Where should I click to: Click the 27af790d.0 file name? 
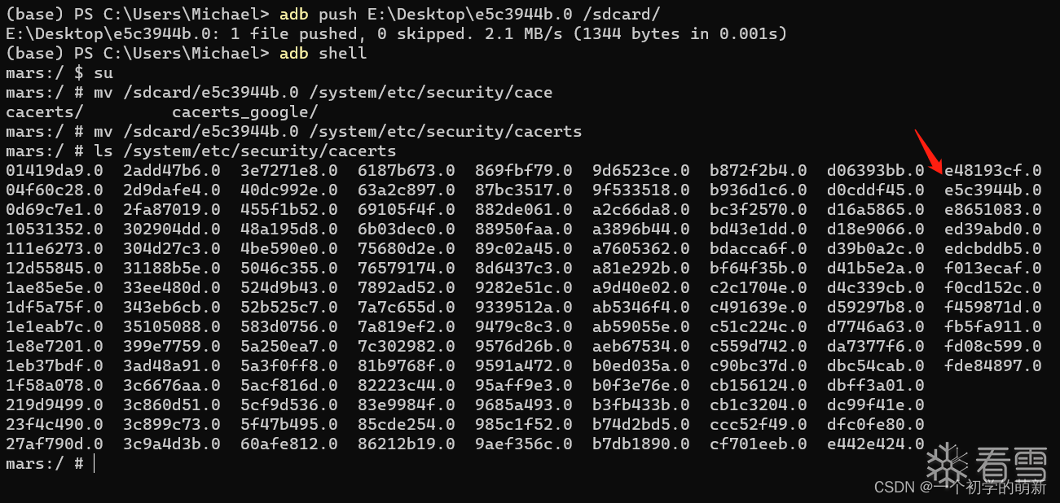(54, 444)
